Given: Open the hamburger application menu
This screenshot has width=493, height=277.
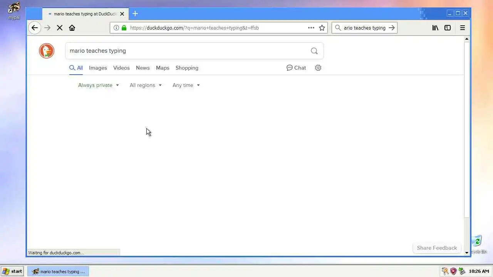Looking at the screenshot, I should [463, 28].
